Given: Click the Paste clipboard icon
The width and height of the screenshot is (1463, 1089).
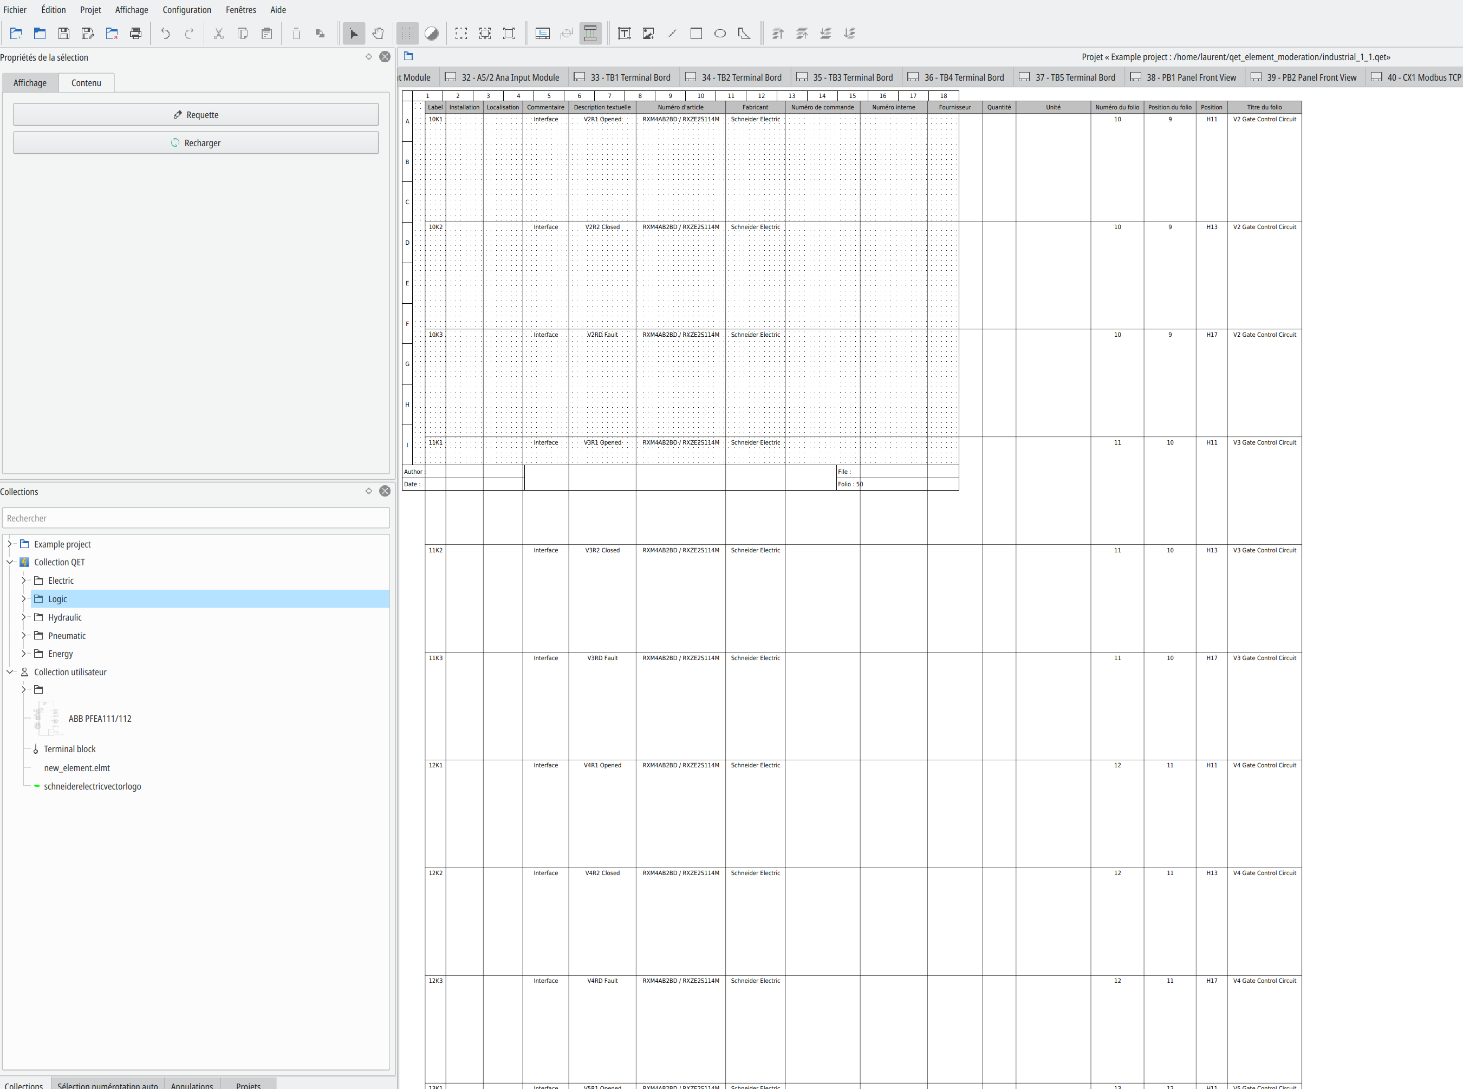Looking at the screenshot, I should (x=266, y=33).
